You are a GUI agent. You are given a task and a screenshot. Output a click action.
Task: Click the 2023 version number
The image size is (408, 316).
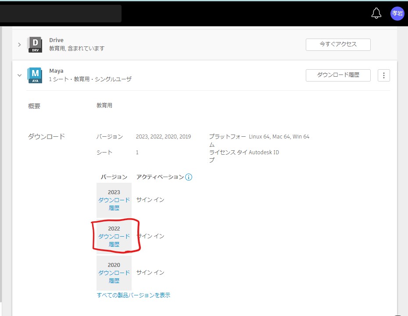[114, 192]
